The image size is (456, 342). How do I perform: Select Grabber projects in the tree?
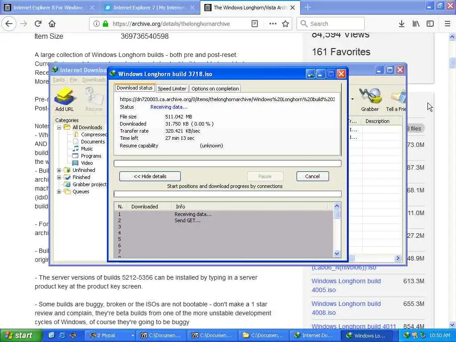(85, 184)
